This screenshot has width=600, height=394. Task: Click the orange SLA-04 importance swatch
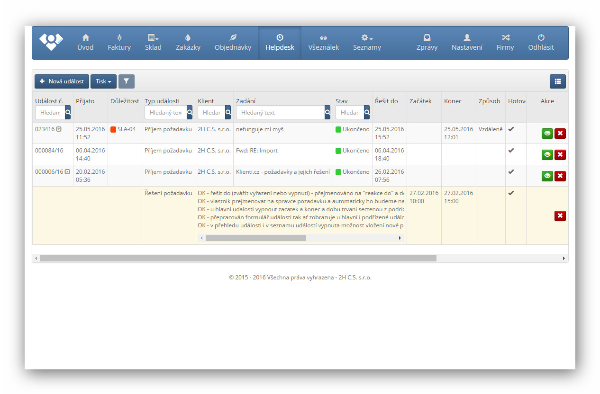click(x=113, y=129)
